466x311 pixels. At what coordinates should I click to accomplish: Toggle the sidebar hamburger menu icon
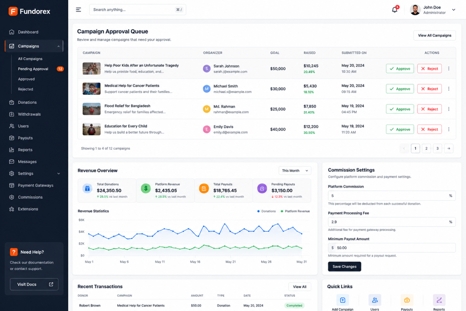78,10
